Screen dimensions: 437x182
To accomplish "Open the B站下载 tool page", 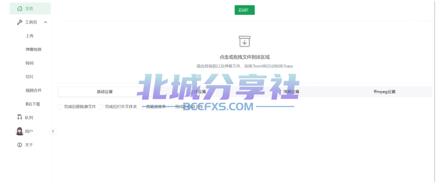I will 33,104.
